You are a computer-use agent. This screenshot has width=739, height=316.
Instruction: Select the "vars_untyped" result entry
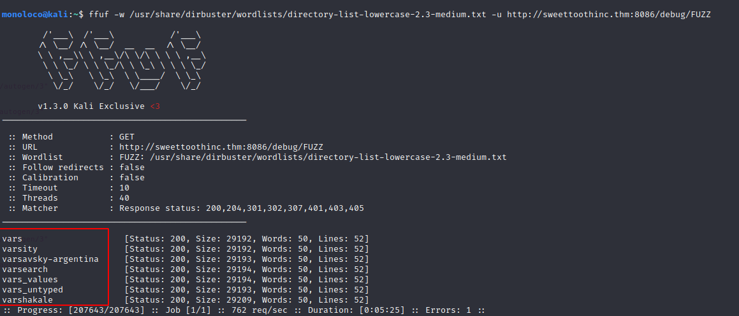coord(33,290)
